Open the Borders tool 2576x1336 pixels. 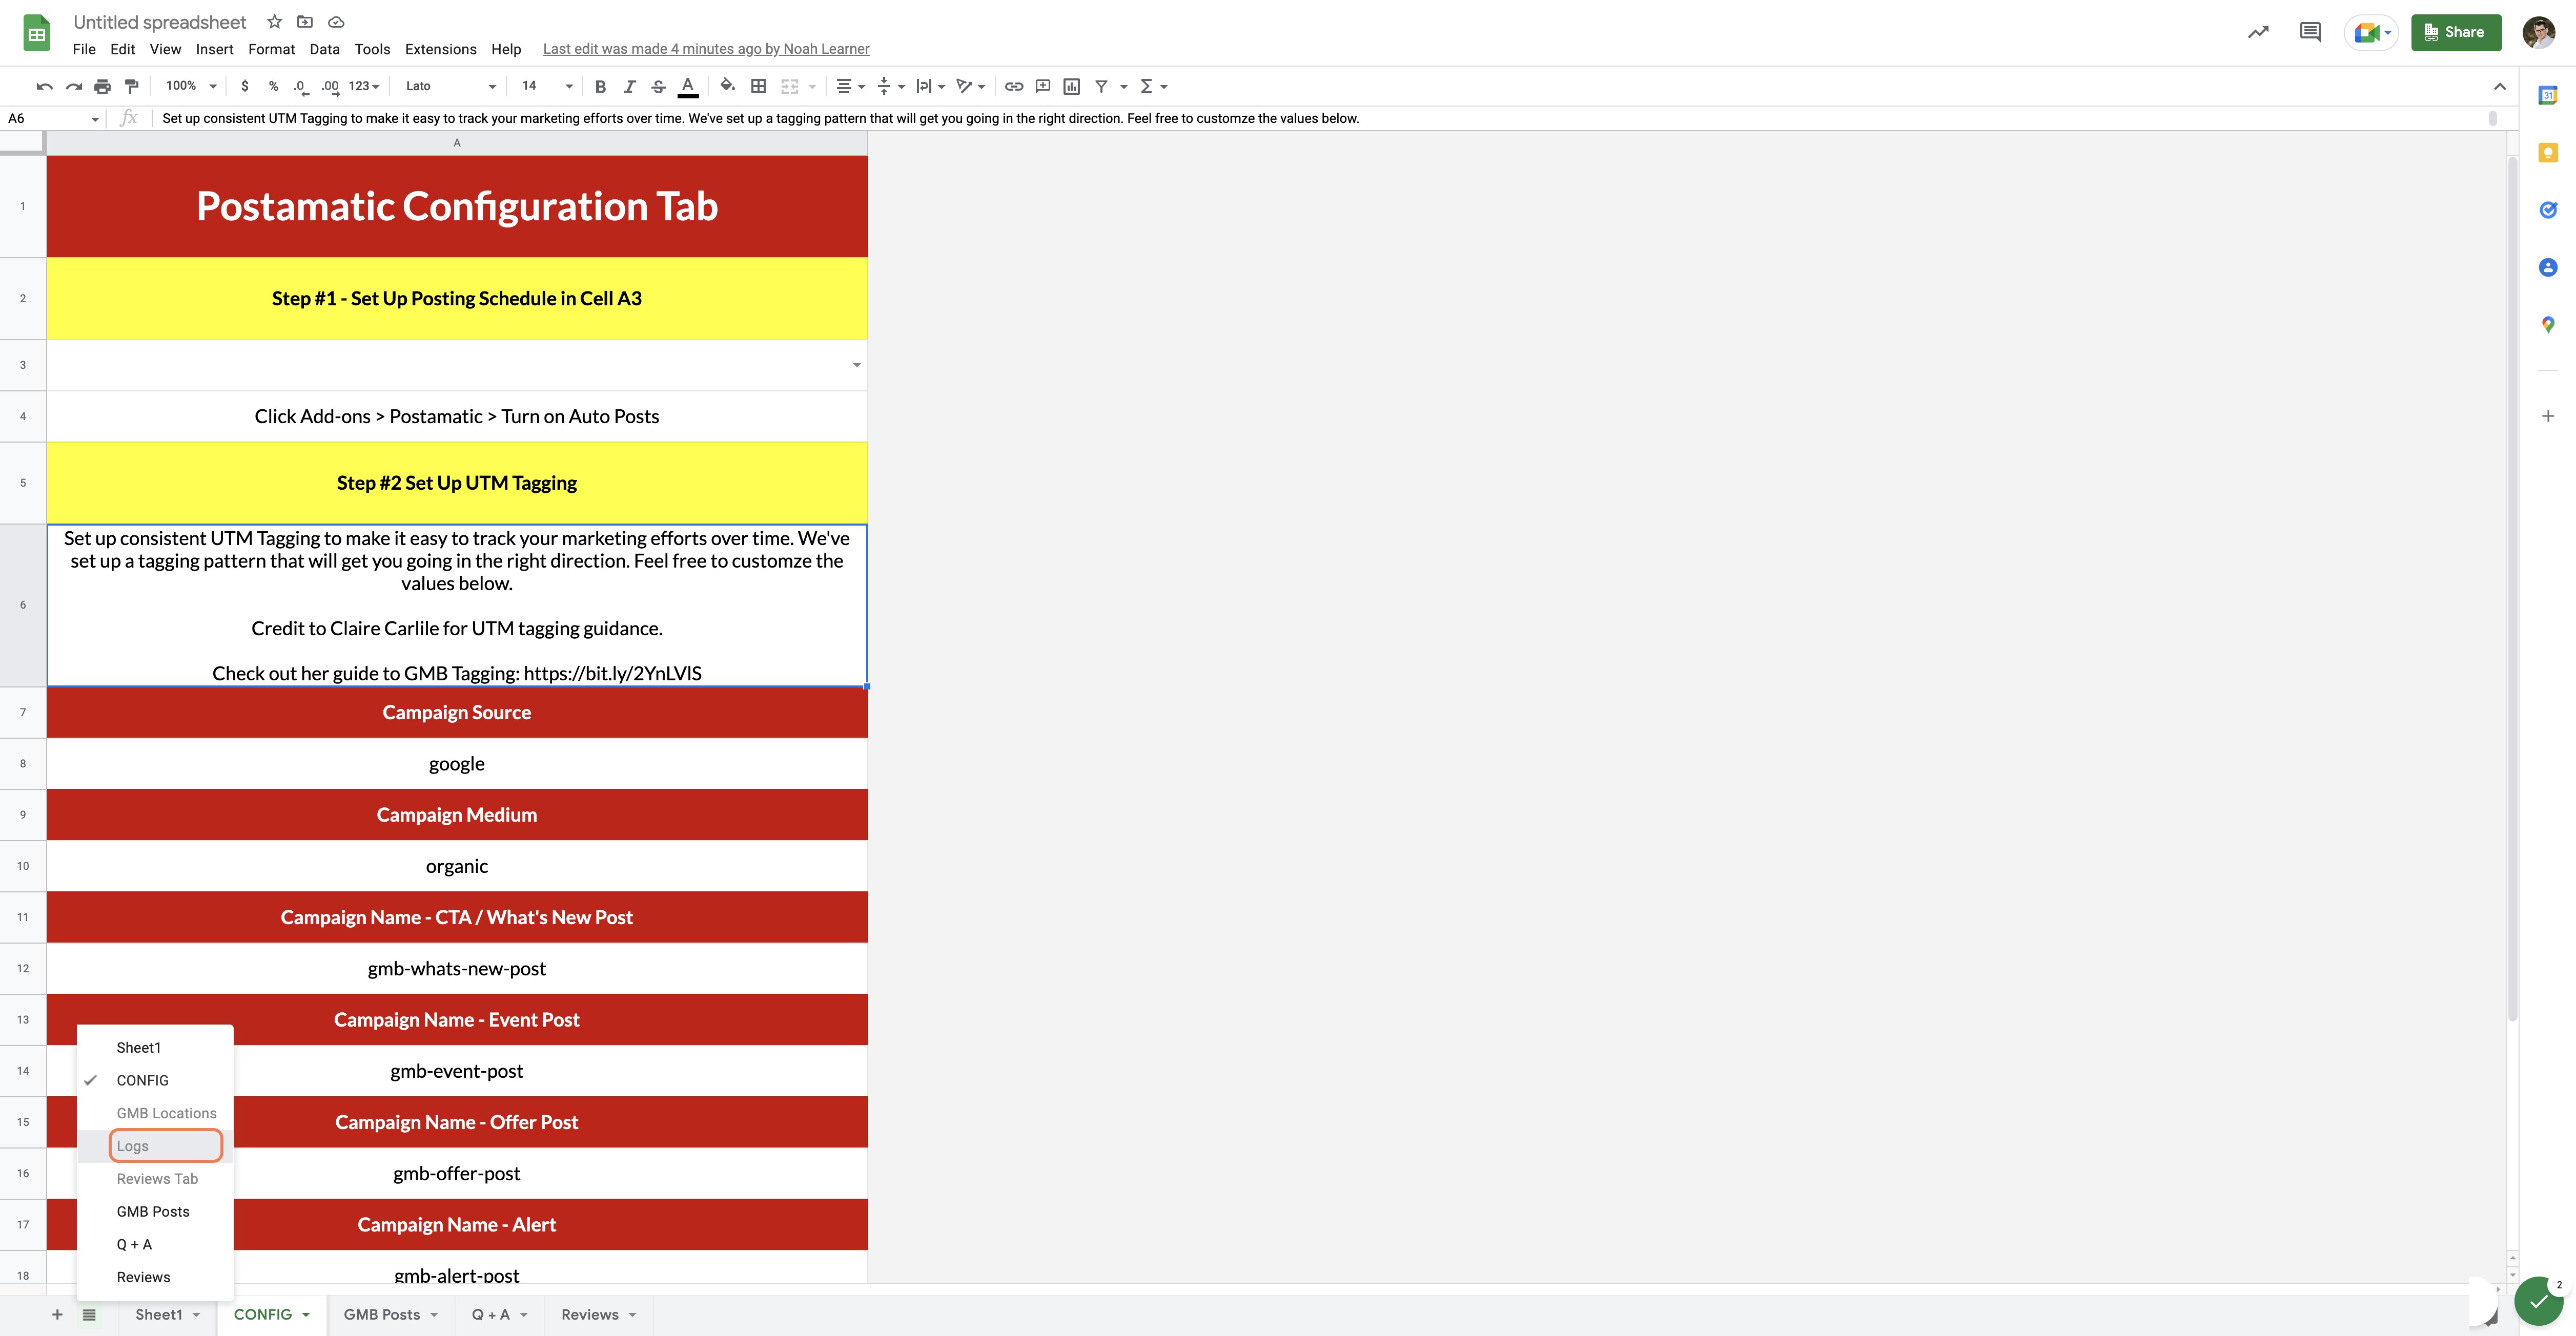tap(758, 86)
